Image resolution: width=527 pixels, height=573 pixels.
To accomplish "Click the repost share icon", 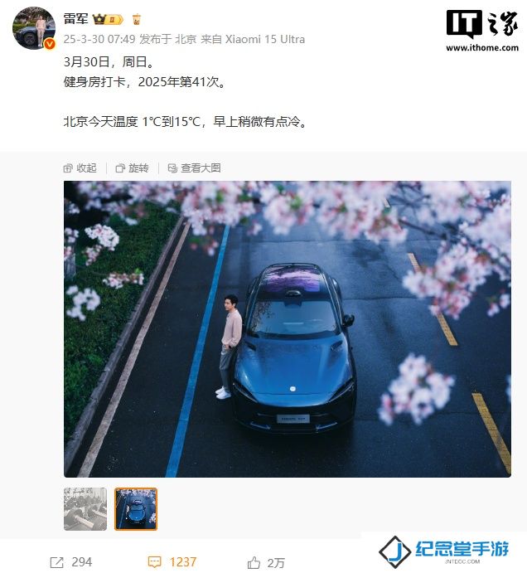I will [x=57, y=562].
